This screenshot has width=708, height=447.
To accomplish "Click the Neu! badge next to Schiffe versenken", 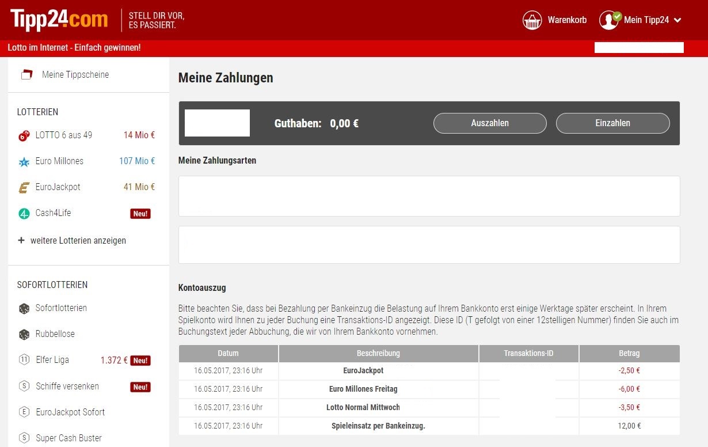I will pos(140,387).
